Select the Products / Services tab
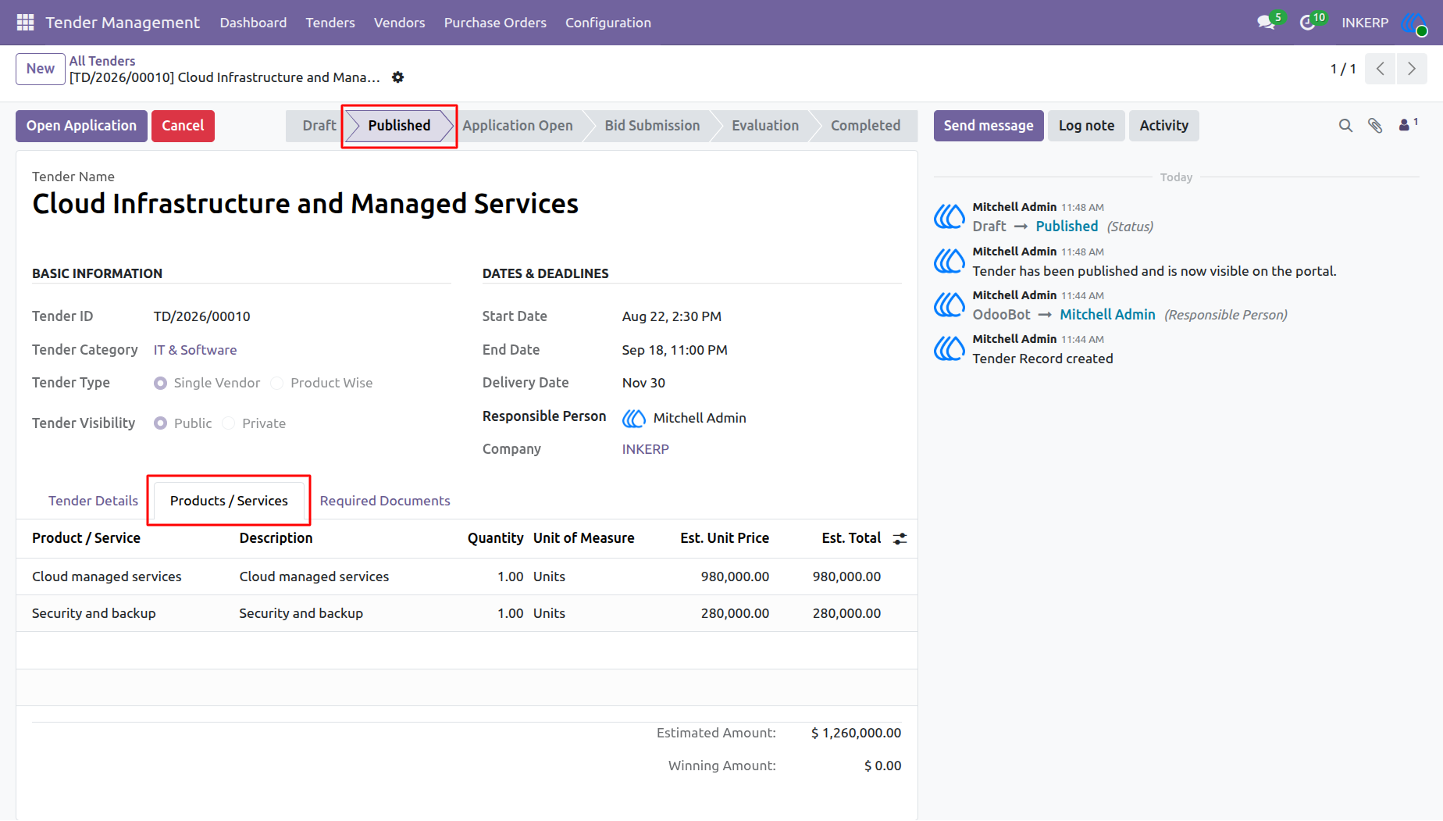This screenshot has width=1443, height=821. point(229,501)
